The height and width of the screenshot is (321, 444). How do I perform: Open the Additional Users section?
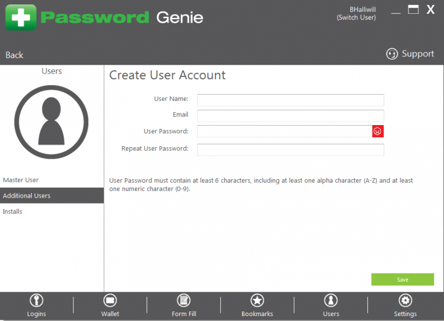tap(27, 195)
